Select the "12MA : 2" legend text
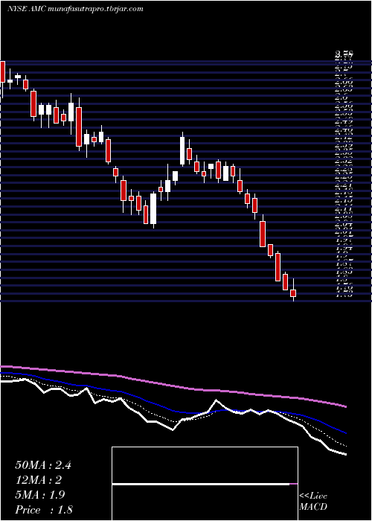The height and width of the screenshot is (521, 372). [x=39, y=480]
